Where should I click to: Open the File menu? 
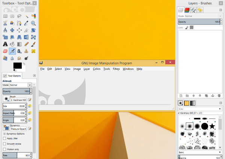point(42,69)
